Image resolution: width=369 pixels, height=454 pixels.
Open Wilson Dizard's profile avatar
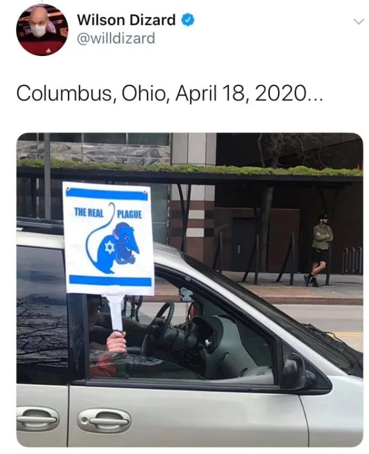pos(42,30)
